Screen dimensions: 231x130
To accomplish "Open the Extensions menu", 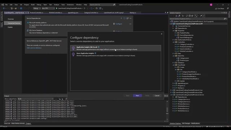I will click(x=70, y=5).
